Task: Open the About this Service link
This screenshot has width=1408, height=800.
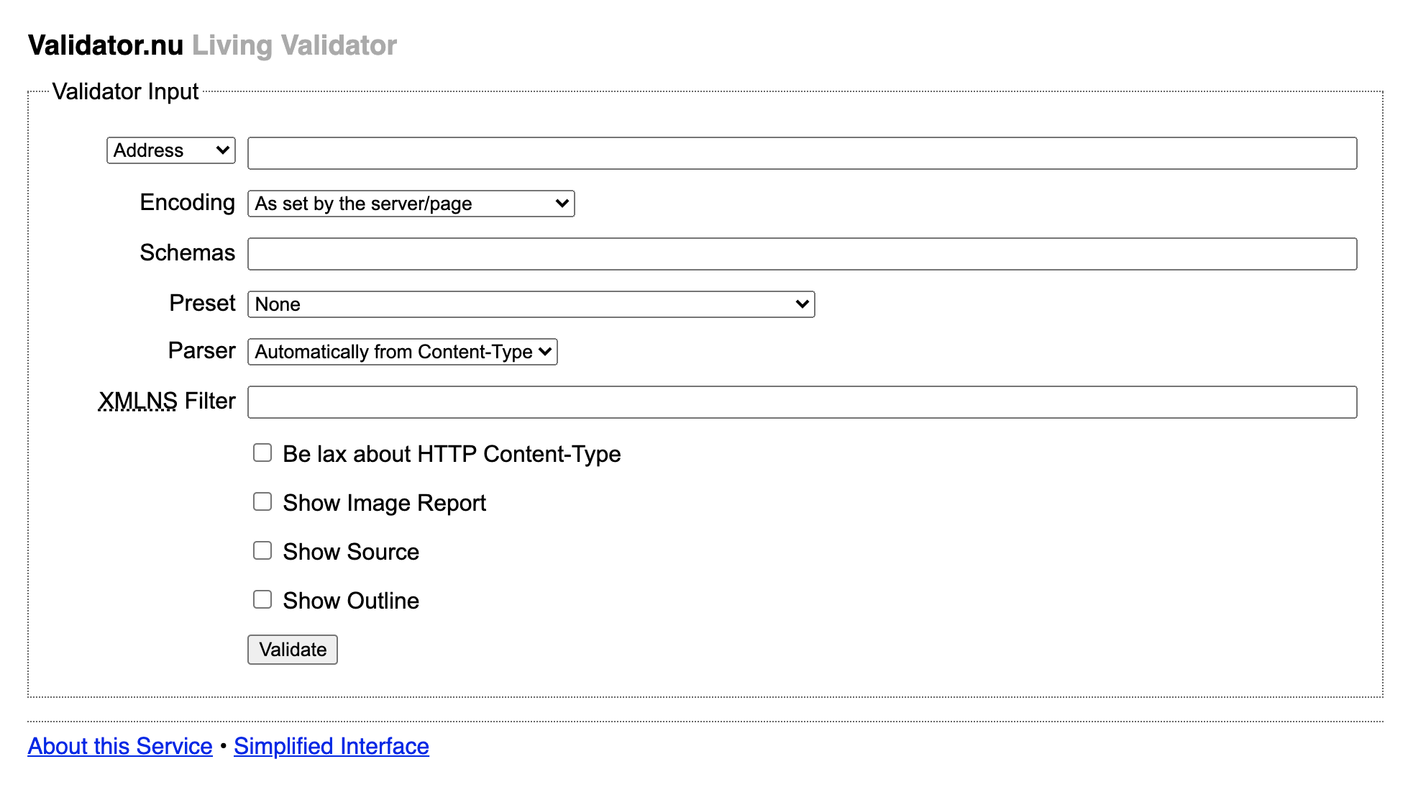Action: (120, 746)
